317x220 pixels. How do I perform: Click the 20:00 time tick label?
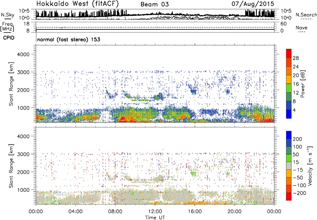[234, 212]
